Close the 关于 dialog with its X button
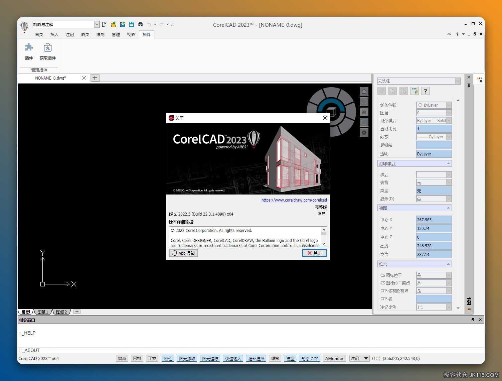The image size is (502, 381). point(325,118)
